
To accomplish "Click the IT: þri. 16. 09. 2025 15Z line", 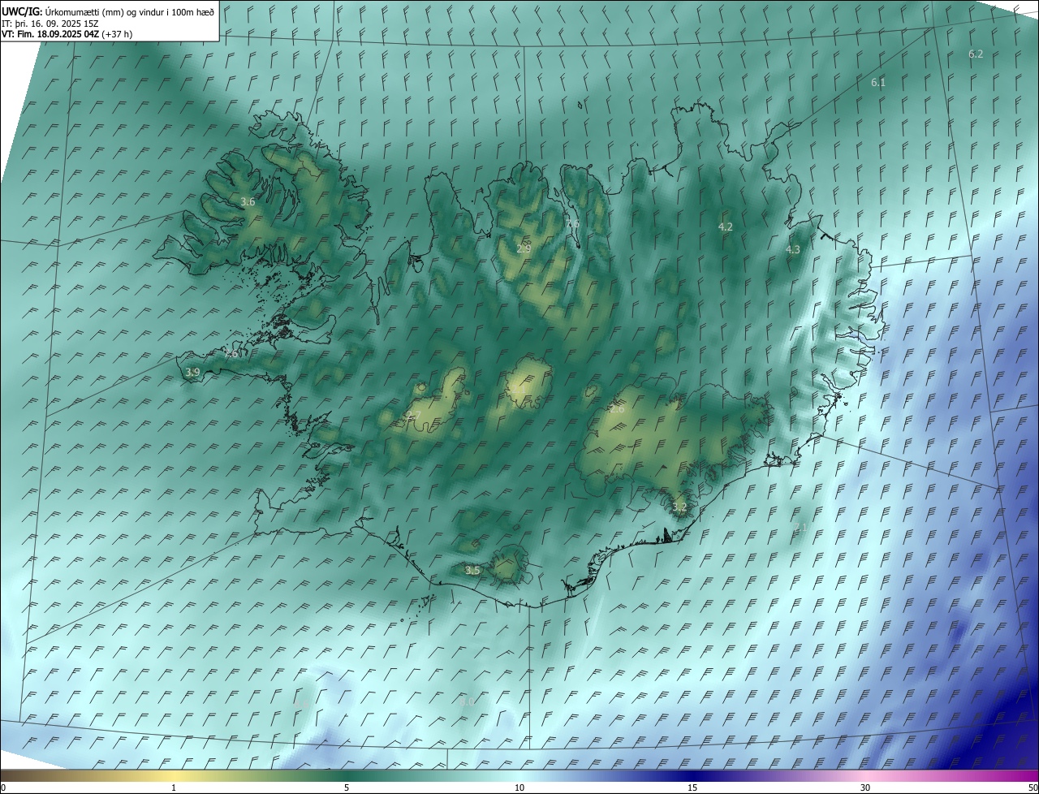I will pyautogui.click(x=51, y=24).
